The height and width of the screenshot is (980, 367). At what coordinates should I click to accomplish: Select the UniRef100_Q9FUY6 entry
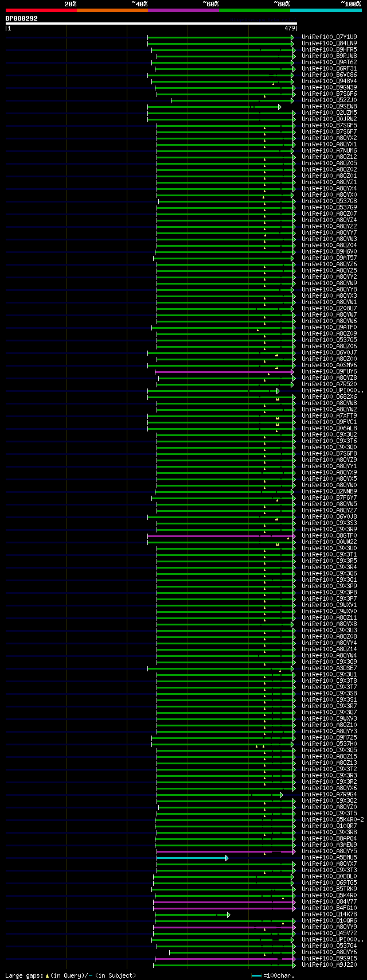pos(329,371)
